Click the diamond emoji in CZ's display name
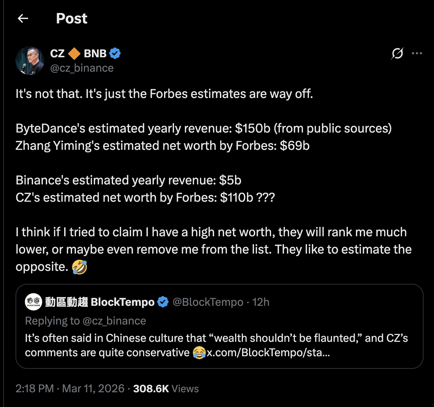 point(74,53)
